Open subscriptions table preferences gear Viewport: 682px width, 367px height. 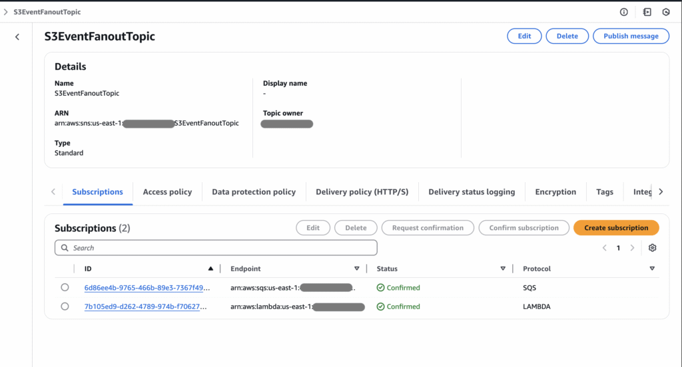pos(652,248)
